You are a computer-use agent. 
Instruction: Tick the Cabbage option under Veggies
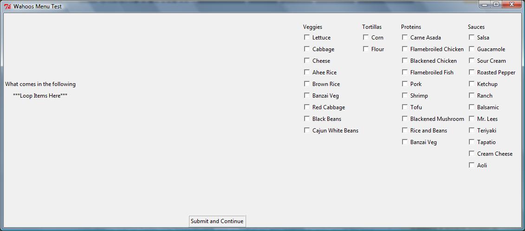(307, 49)
